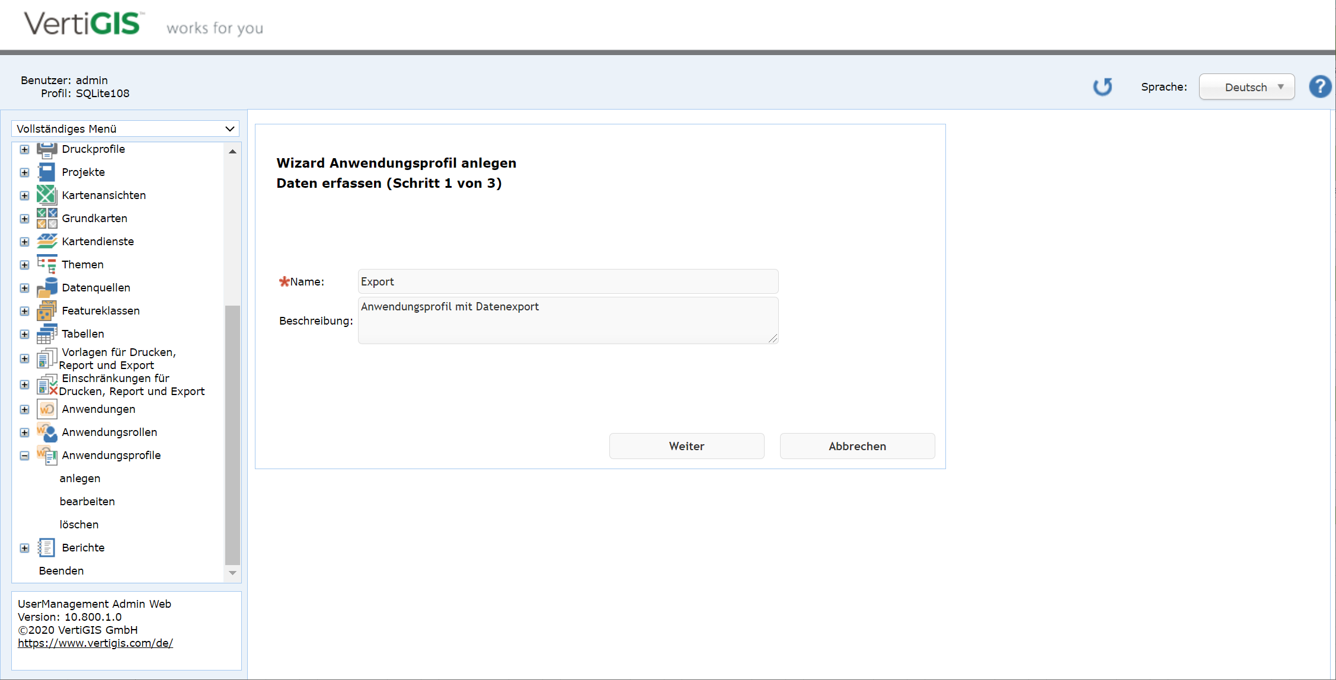Click the Name input field

click(567, 281)
